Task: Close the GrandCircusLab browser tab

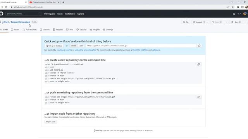Action: tap(26, 2)
